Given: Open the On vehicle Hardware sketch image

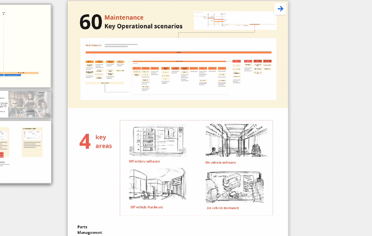Looking at the screenshot, I should 235,187.
